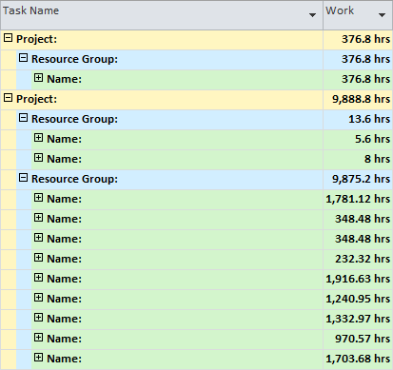Image resolution: width=393 pixels, height=370 pixels.
Task: Expand the Name row with 1,916.63 hrs
Action: coord(38,278)
